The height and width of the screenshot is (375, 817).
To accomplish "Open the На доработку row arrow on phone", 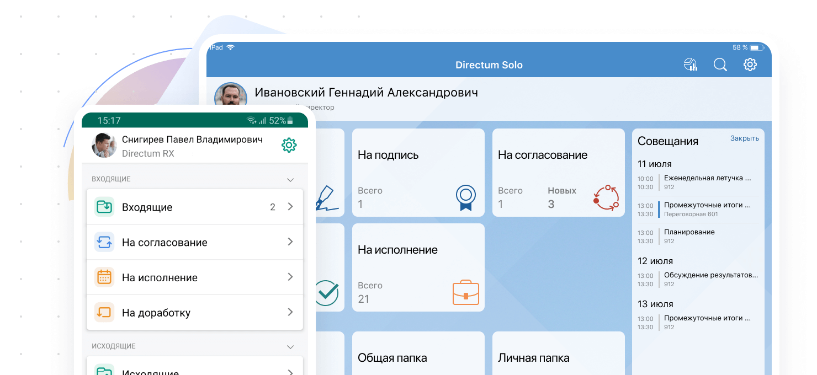I will pyautogui.click(x=290, y=313).
